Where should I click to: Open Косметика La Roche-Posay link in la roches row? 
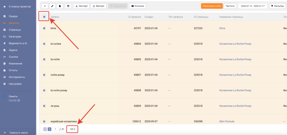click(235, 44)
